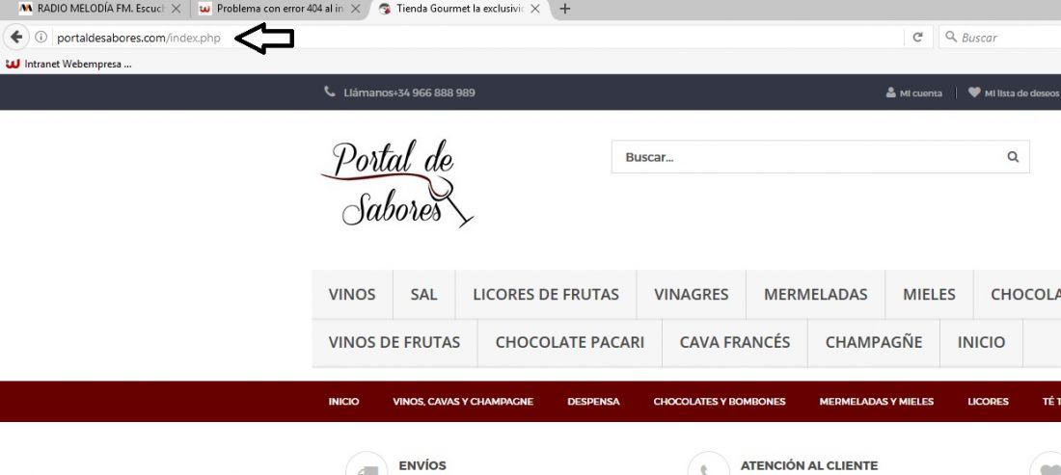Switch to the Problema con error 404 tab
1061x475 pixels.
pyautogui.click(x=273, y=9)
